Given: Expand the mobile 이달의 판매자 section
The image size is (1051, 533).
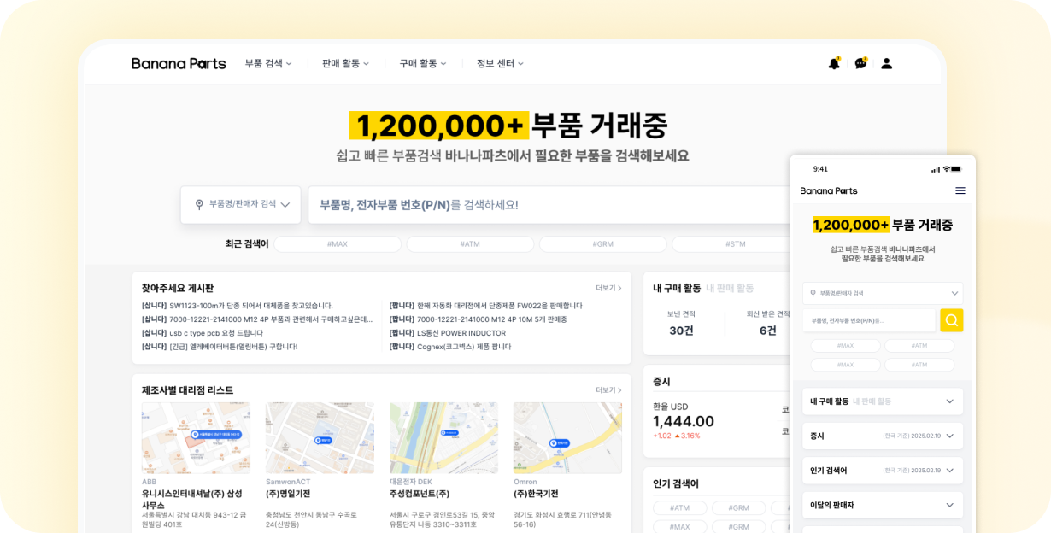Looking at the screenshot, I should pyautogui.click(x=883, y=505).
